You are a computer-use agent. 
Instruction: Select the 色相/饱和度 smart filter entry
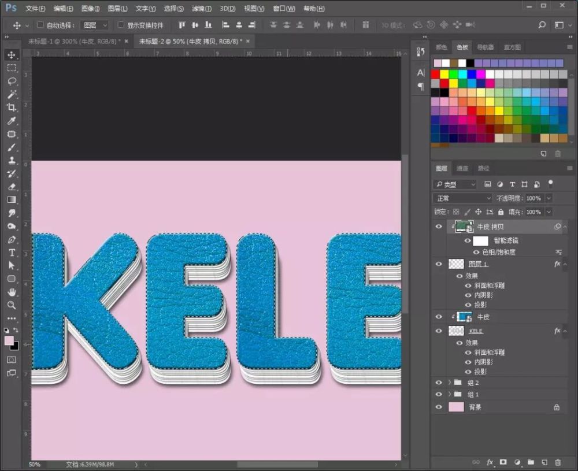(499, 253)
